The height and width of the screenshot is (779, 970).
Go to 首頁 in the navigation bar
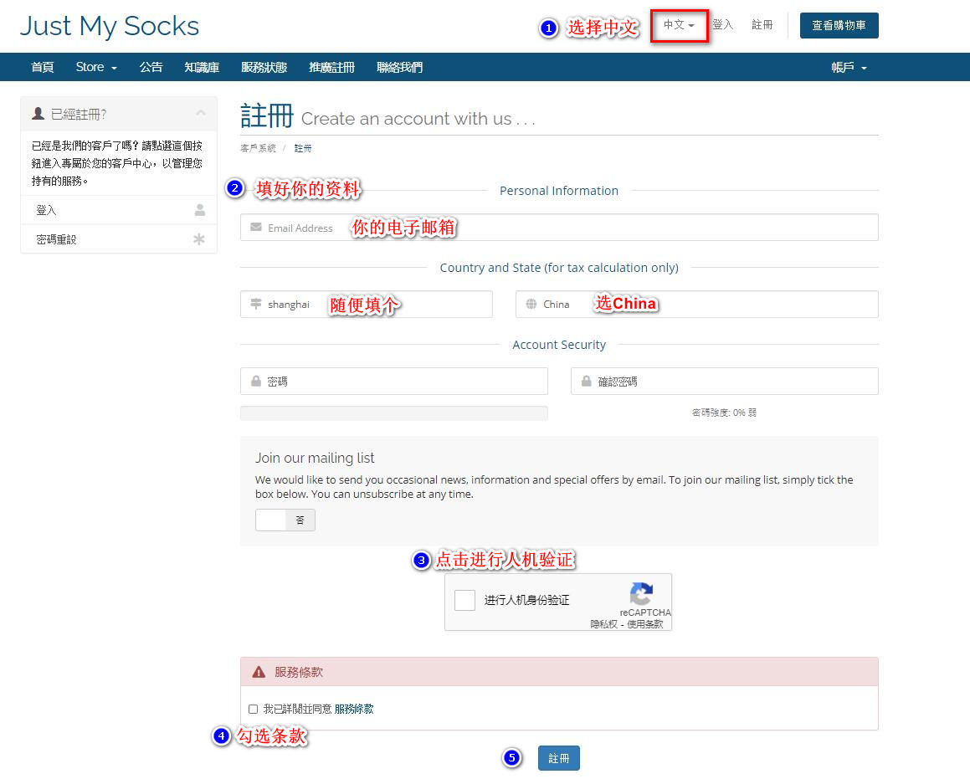42,68
